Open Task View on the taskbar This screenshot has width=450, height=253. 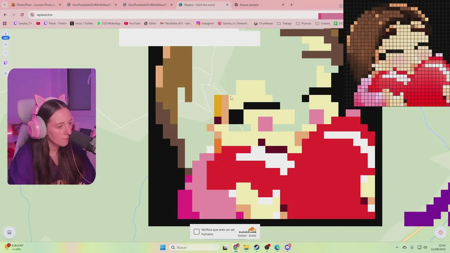click(x=225, y=247)
